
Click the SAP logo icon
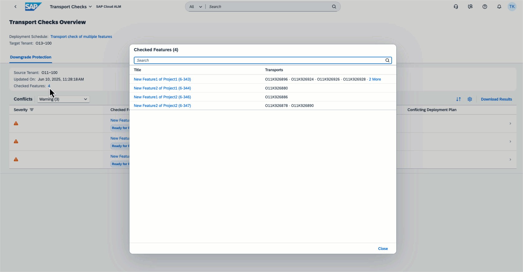point(33,7)
